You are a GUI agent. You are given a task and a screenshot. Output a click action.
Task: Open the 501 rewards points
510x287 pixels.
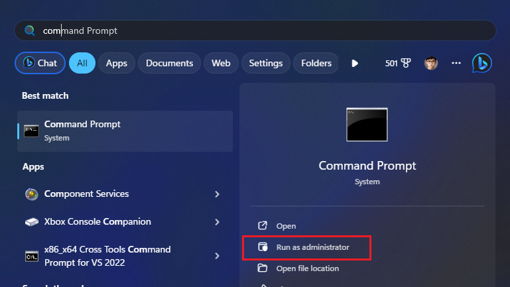(x=398, y=63)
